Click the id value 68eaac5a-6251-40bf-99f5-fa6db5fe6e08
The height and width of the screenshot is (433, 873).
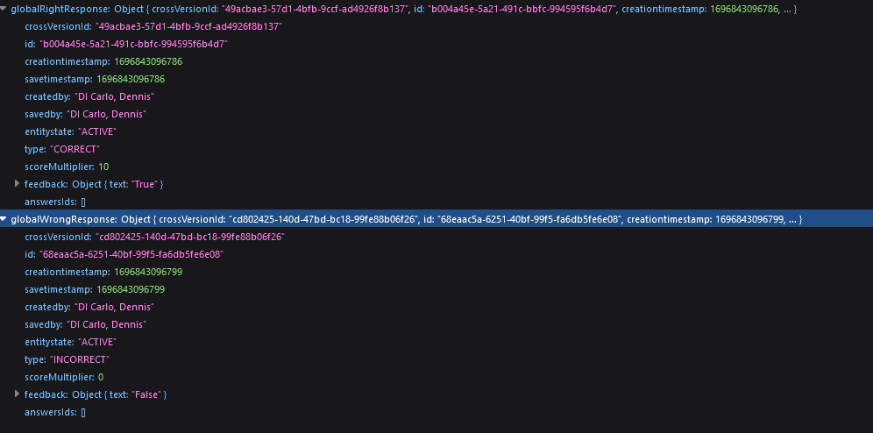131,254
